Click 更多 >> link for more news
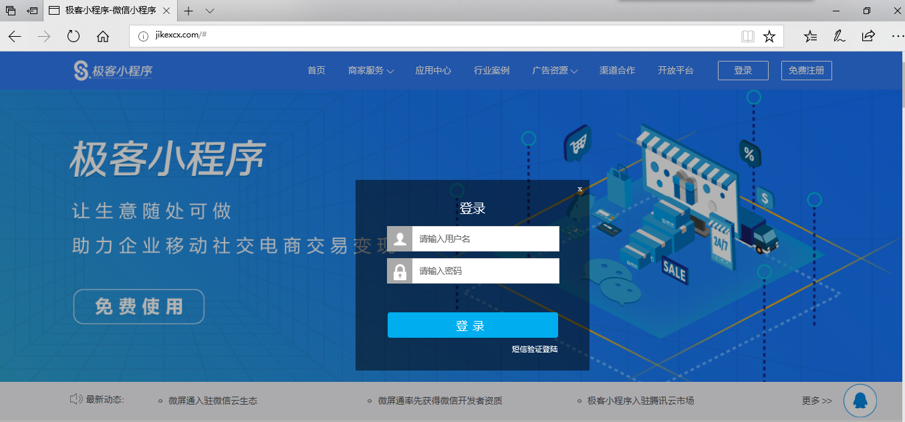Viewport: 905px width, 422px height. [817, 401]
